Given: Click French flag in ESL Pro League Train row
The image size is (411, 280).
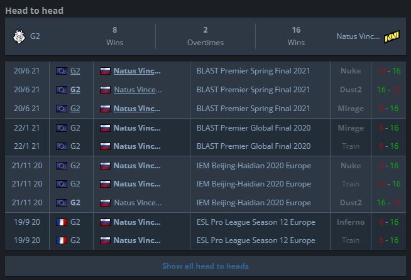Looking at the screenshot, I should coord(62,240).
